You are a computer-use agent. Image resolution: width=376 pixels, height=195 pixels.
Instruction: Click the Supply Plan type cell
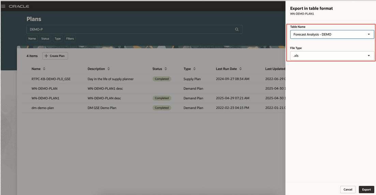coord(192,79)
